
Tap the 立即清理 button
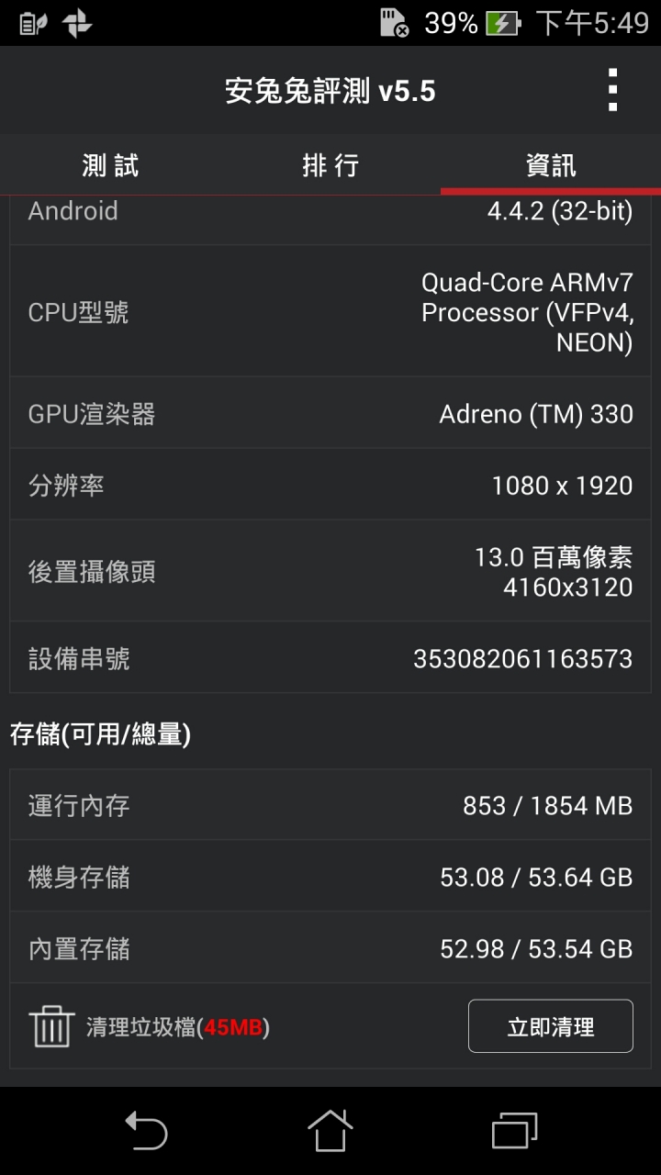click(551, 1026)
